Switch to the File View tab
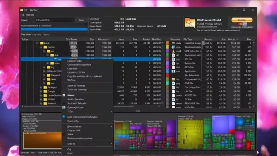277x156 pixels. click(37, 35)
